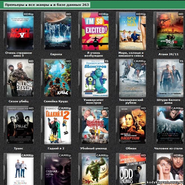Open the Deception movie poster

pyautogui.click(x=132, y=125)
